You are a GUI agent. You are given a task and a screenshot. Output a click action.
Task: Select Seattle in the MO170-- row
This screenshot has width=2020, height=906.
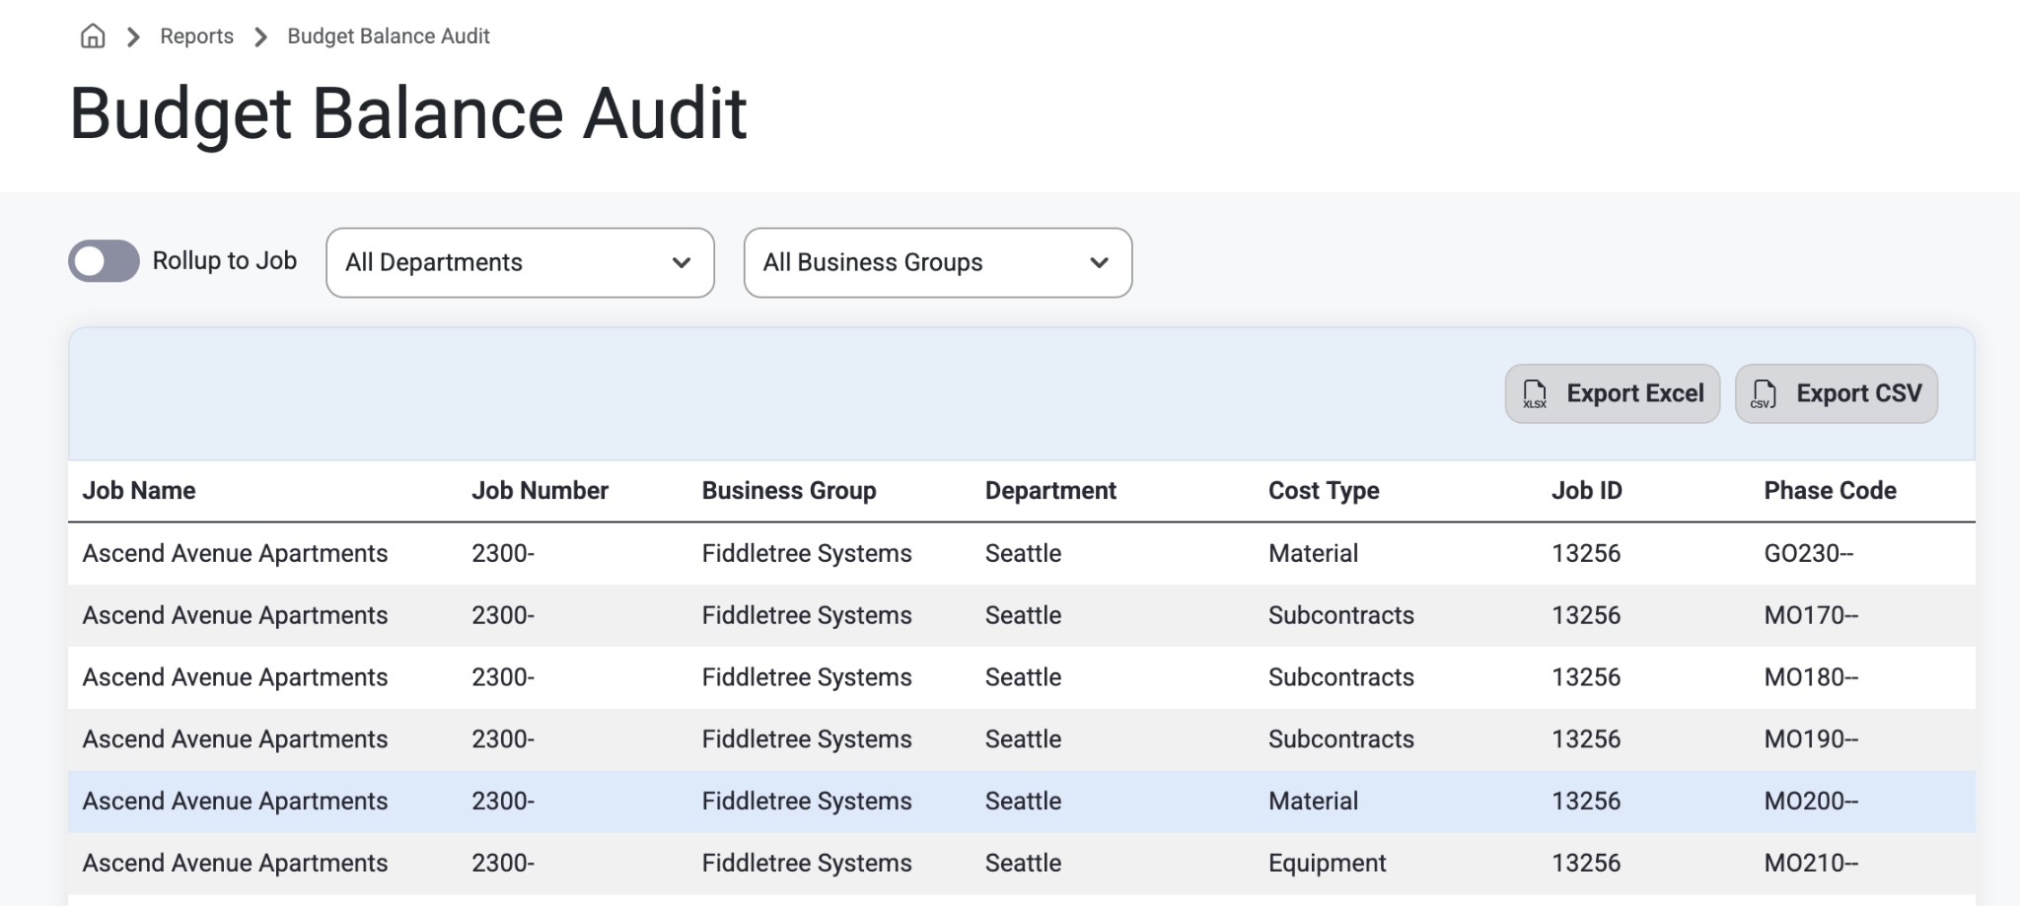coord(1023,615)
